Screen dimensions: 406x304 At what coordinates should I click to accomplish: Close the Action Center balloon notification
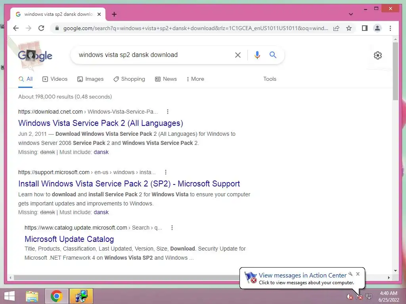(x=358, y=274)
